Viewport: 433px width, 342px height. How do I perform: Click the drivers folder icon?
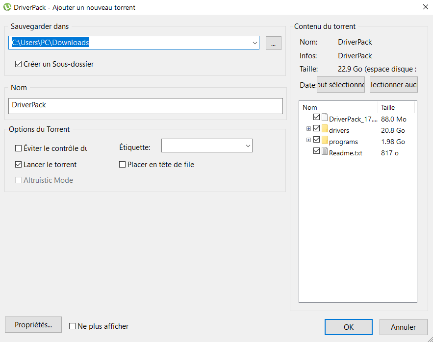point(325,129)
